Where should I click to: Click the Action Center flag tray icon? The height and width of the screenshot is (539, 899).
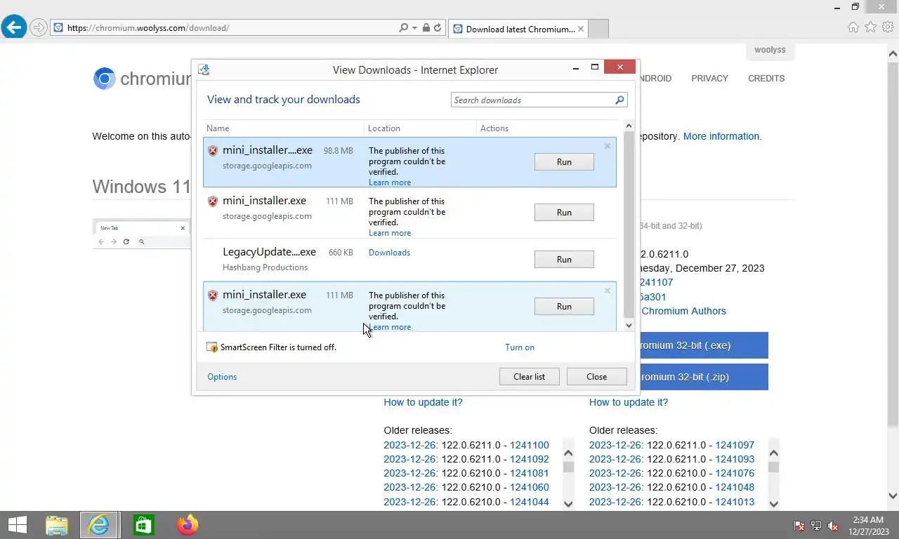coord(799,526)
